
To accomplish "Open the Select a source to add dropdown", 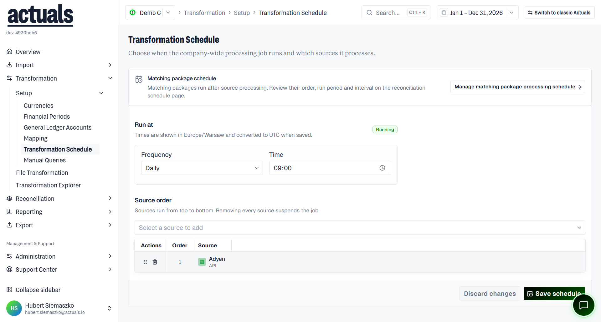I will pos(360,228).
